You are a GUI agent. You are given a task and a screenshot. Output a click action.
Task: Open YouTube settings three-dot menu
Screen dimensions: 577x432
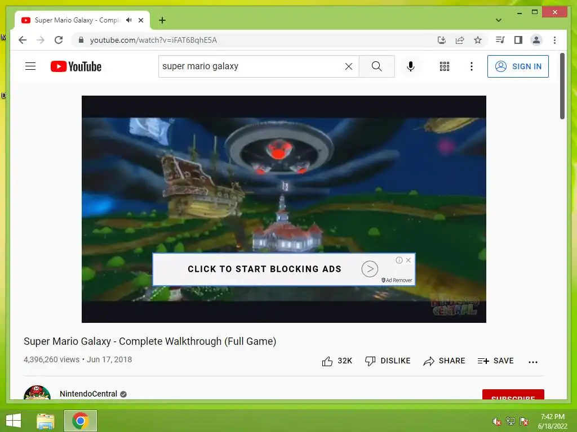[472, 66]
